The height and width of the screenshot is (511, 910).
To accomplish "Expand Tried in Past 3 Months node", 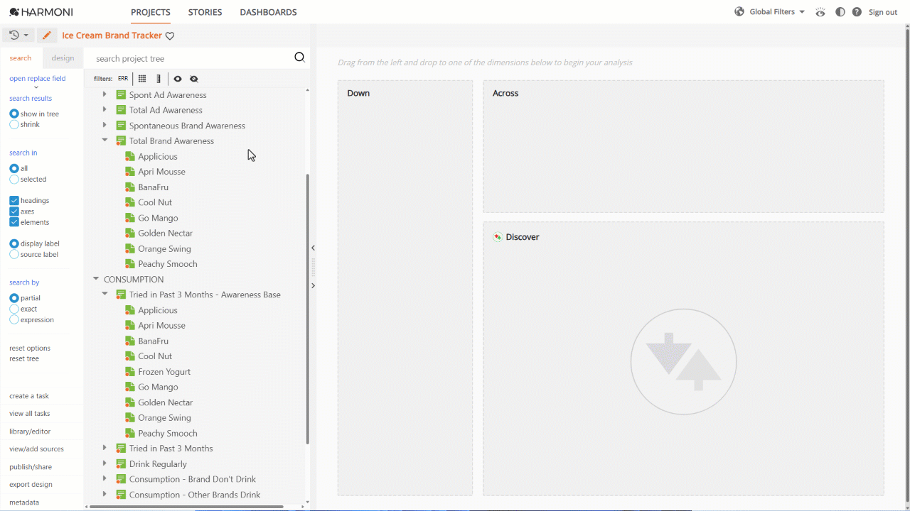I will (x=105, y=448).
